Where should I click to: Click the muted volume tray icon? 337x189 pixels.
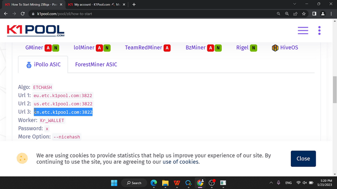tap(304, 183)
